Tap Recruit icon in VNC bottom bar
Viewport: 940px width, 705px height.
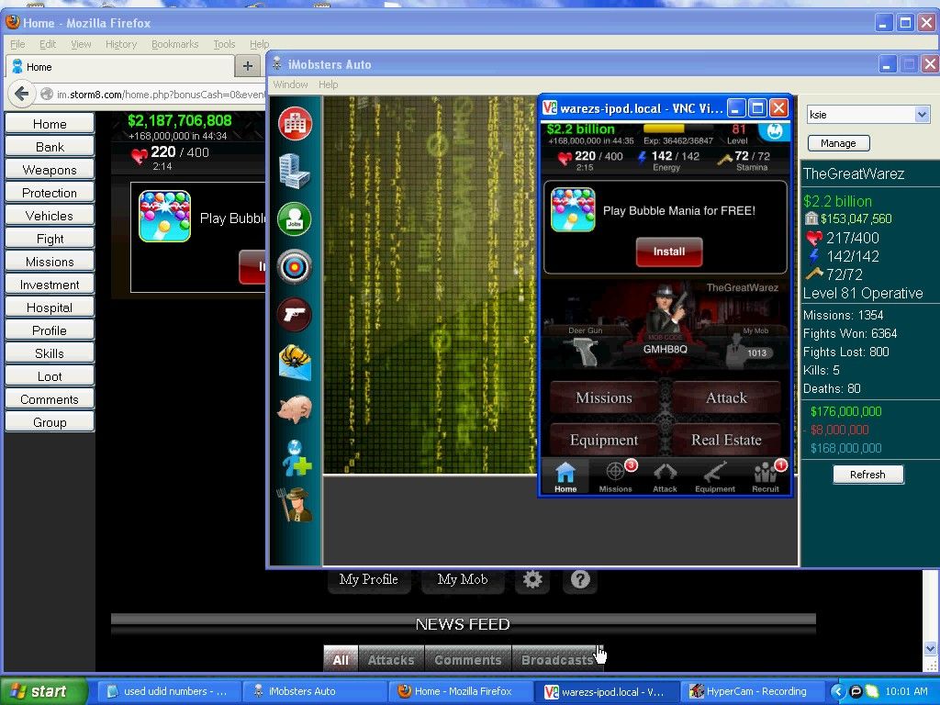click(766, 477)
